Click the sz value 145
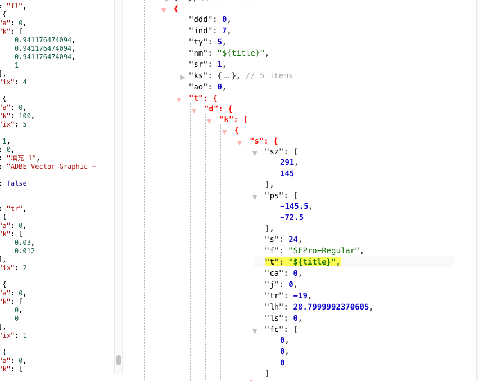Viewport: 479px width, 381px height. point(287,173)
